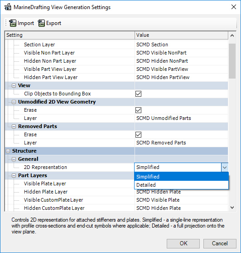Click the OK button
241x253 pixels.
tap(183, 243)
